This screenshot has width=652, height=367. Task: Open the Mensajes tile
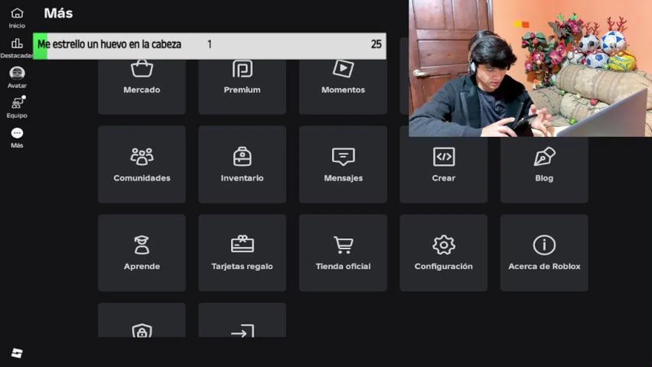[x=343, y=164]
